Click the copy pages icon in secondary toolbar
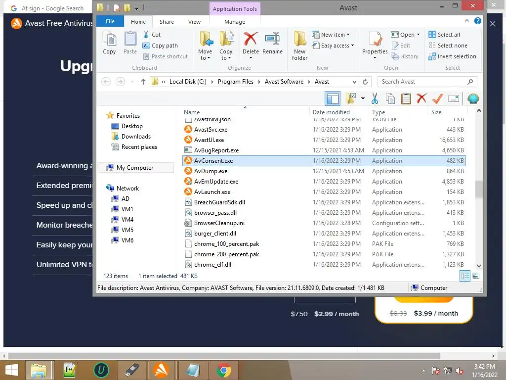Viewport: 506px width, 380px height. pyautogui.click(x=390, y=98)
